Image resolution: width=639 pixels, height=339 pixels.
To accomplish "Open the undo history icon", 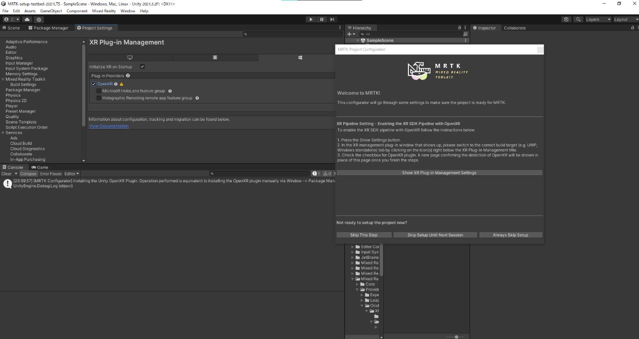I will tap(566, 20).
